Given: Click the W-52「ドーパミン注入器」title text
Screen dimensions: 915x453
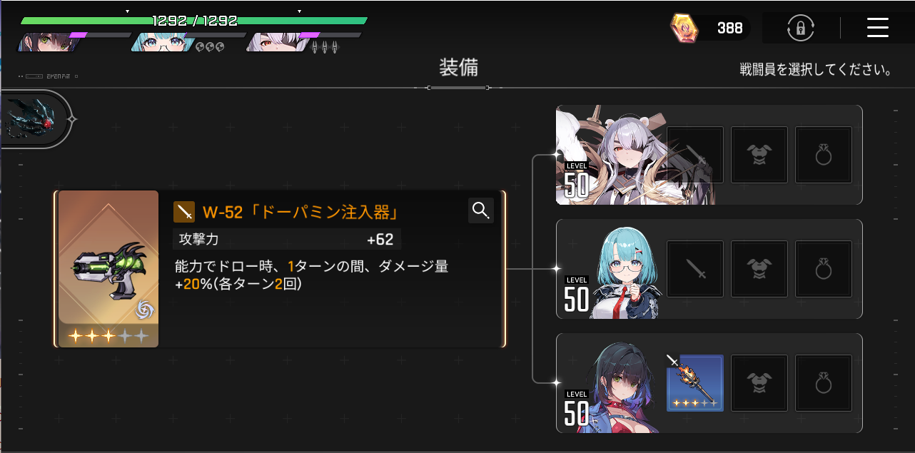Looking at the screenshot, I should coord(300,212).
